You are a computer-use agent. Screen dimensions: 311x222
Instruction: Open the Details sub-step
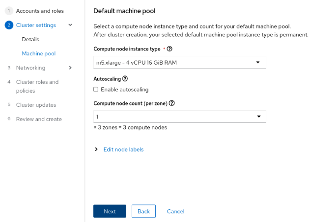30,39
